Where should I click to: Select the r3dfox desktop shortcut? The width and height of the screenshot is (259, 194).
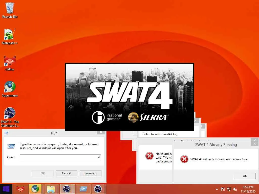(10, 63)
